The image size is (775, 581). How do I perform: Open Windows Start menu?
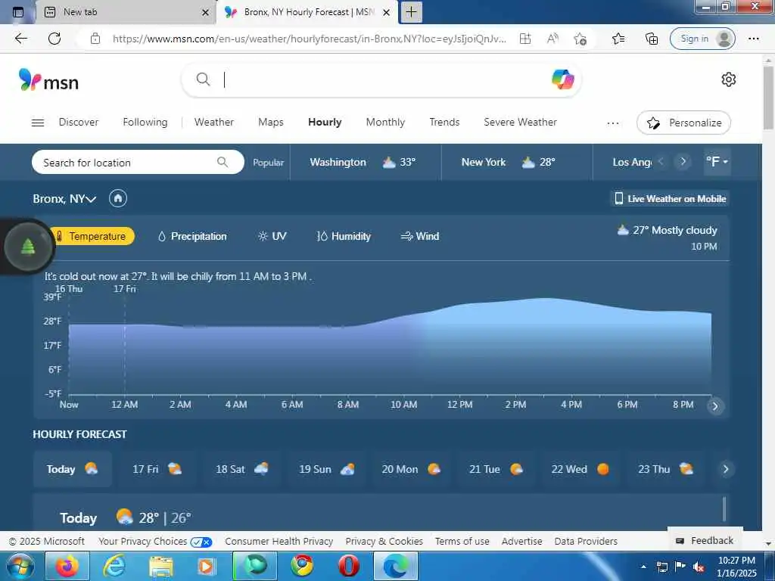[20, 566]
